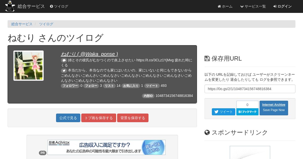Viewport: 303px width, 159px height.
Task: Open the user's profile avatar image
Action: 29,66
